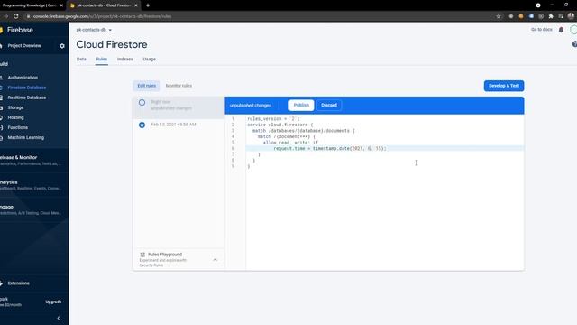Switch to the Indexes tab
Image resolution: width=577 pixels, height=325 pixels.
(x=125, y=59)
